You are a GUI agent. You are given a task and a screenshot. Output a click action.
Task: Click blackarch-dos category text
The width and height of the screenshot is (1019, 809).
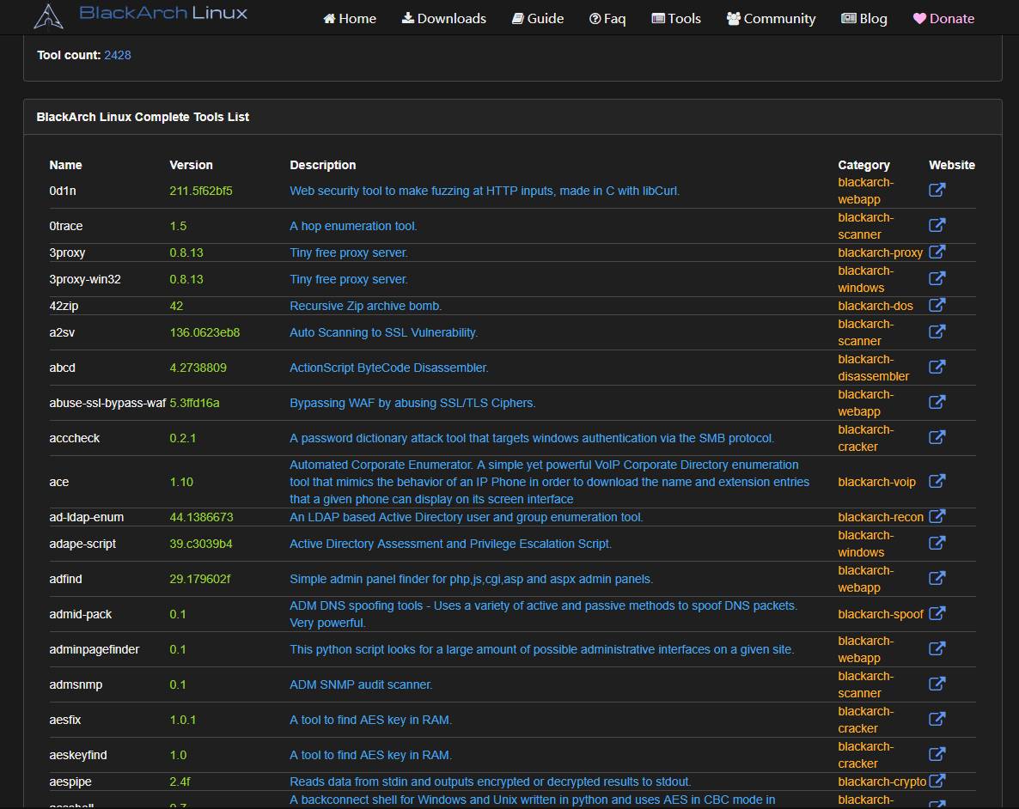876,306
